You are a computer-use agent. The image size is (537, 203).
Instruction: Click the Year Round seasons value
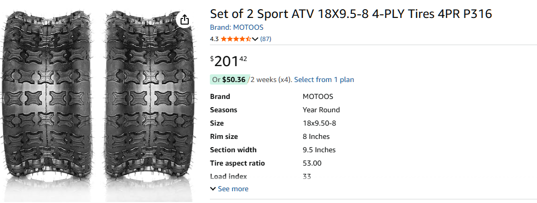tap(321, 110)
